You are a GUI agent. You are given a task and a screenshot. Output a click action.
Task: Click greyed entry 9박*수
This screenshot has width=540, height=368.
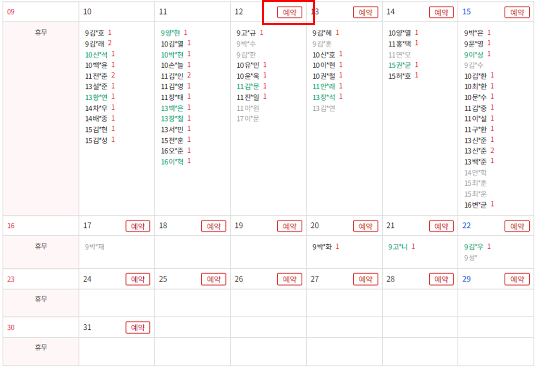[x=247, y=44]
